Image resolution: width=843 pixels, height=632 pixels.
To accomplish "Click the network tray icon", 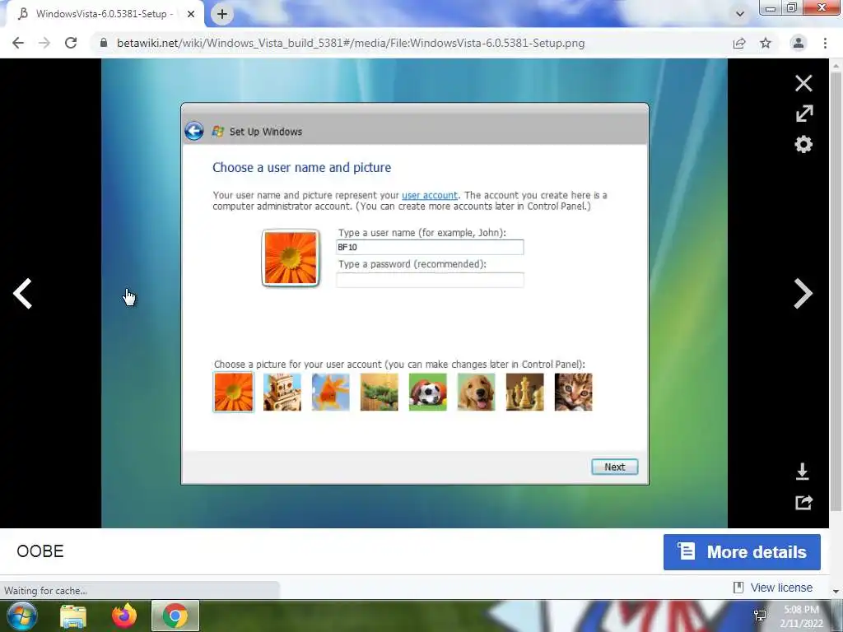I will click(x=760, y=616).
